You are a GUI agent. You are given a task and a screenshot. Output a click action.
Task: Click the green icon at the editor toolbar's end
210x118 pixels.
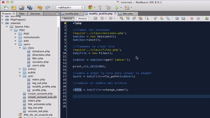[207, 18]
